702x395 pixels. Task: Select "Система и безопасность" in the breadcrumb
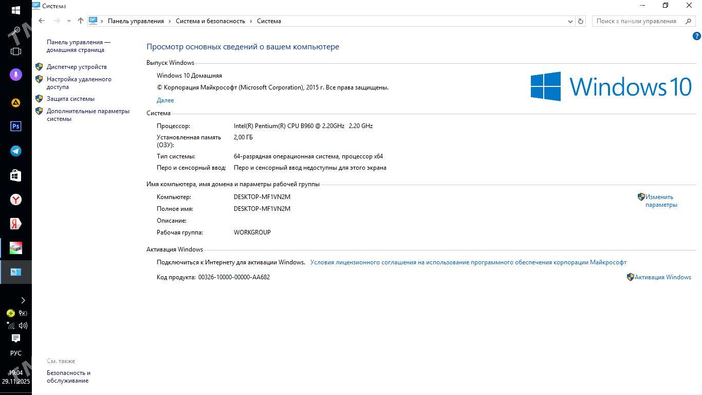210,21
